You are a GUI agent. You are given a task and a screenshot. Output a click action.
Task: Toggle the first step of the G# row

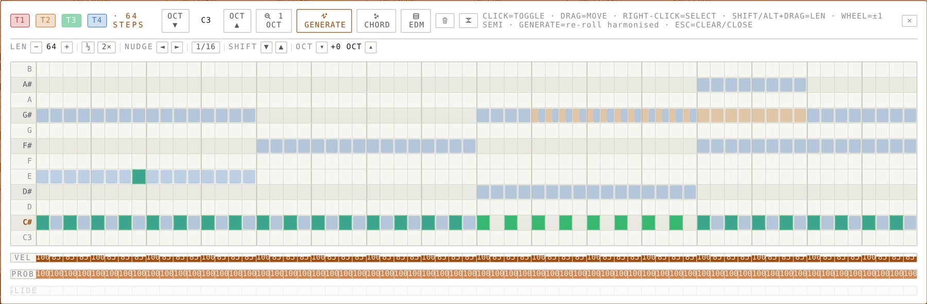pyautogui.click(x=43, y=115)
